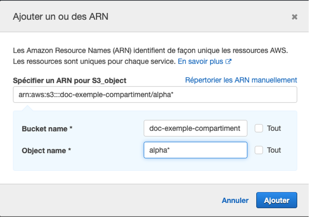Click the 'Object name *' label
This screenshot has width=309, height=217.
[46, 151]
